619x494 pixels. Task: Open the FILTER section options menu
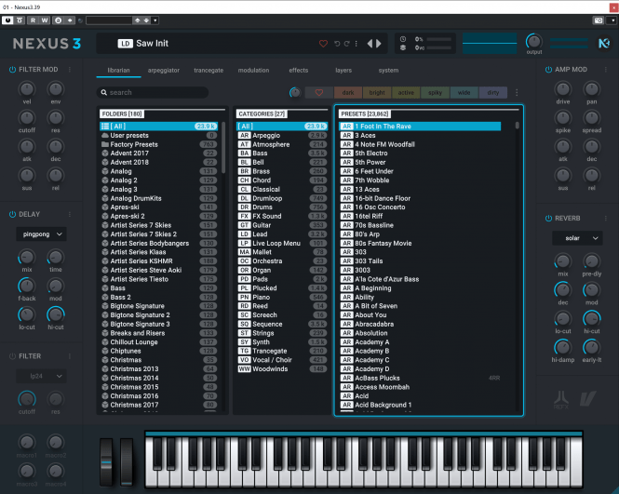(70, 356)
